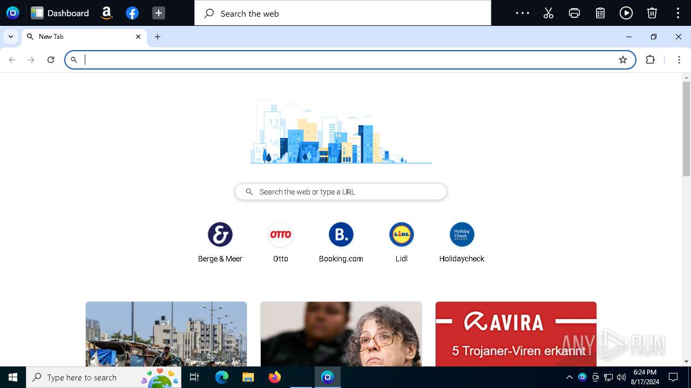
Task: Open the Amazon shortcut in top bar
Action: coord(106,13)
